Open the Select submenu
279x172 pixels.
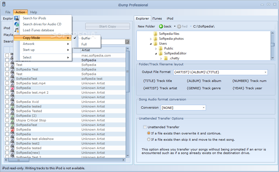pos(43,57)
